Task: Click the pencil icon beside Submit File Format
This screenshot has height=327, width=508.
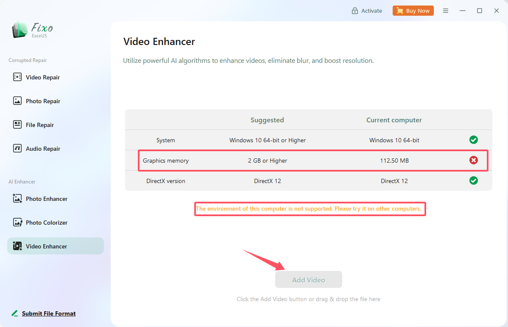Action: (14, 313)
